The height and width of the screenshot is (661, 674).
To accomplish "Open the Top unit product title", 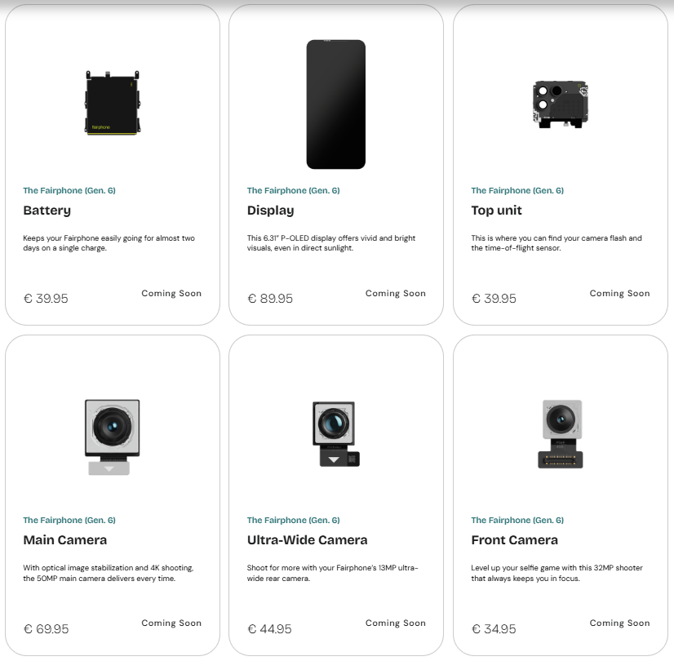I will click(496, 211).
